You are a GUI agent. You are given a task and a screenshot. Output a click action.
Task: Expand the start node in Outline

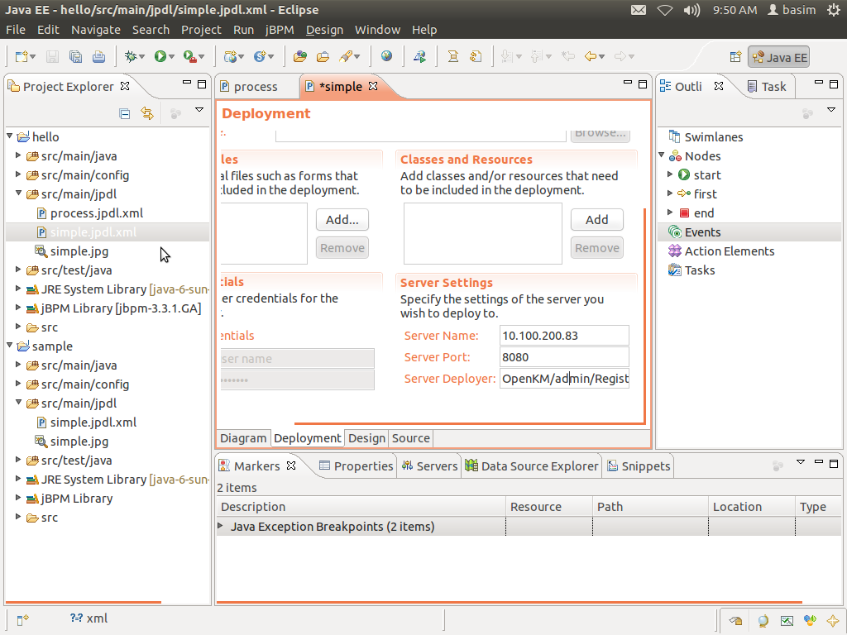coord(671,175)
